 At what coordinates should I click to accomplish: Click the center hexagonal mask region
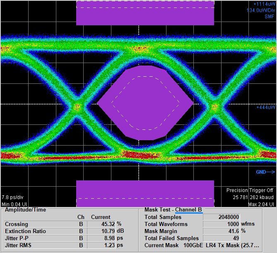(145, 102)
